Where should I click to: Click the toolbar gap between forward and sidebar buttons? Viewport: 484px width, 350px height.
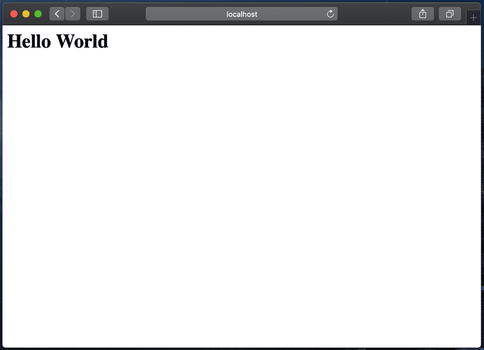click(x=83, y=14)
